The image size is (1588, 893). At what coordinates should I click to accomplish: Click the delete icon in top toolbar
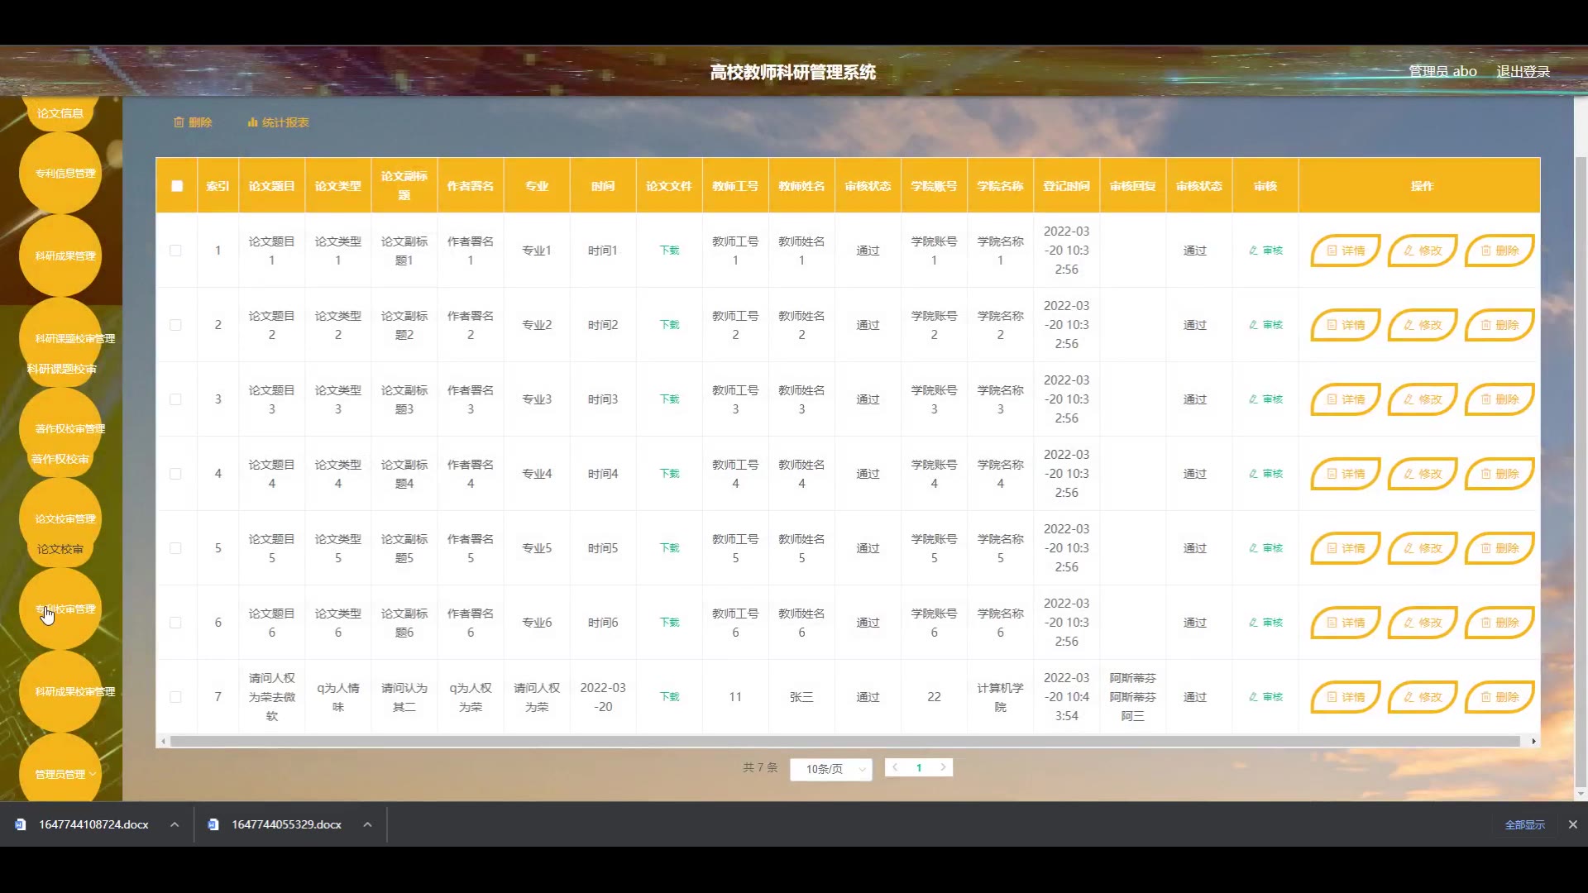pos(192,122)
